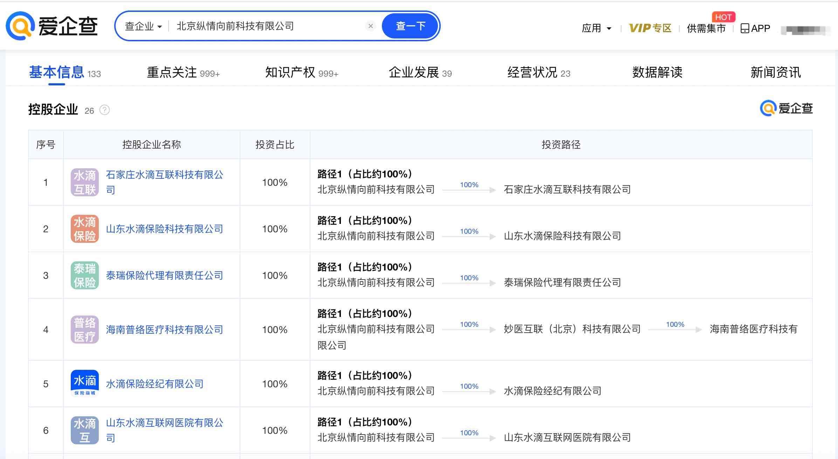Click the 水滴 保险商城 logo in row 5

point(85,384)
